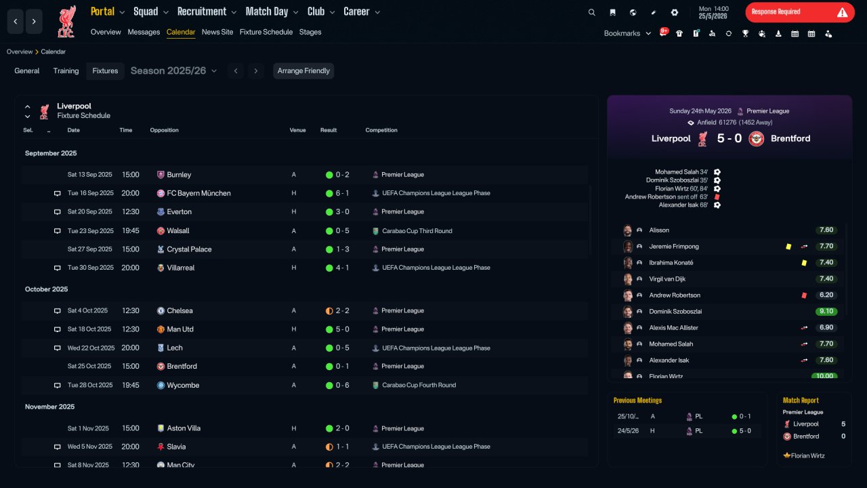Open the inbox messages icon with 9+ badge
The image size is (867, 488).
pyautogui.click(x=664, y=33)
